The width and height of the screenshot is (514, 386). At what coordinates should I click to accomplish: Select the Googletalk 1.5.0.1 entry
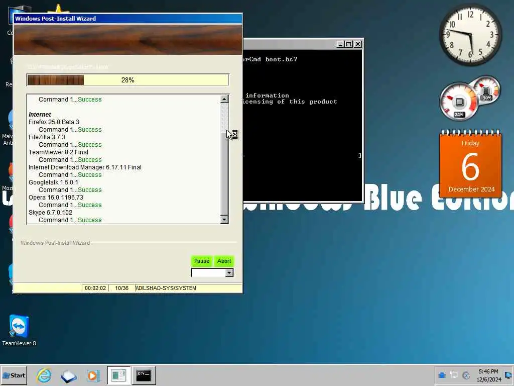coord(53,182)
